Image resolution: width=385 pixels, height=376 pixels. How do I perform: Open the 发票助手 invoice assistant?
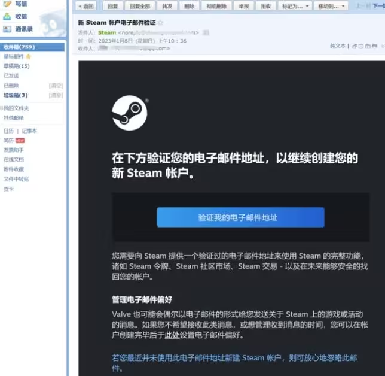(x=14, y=150)
